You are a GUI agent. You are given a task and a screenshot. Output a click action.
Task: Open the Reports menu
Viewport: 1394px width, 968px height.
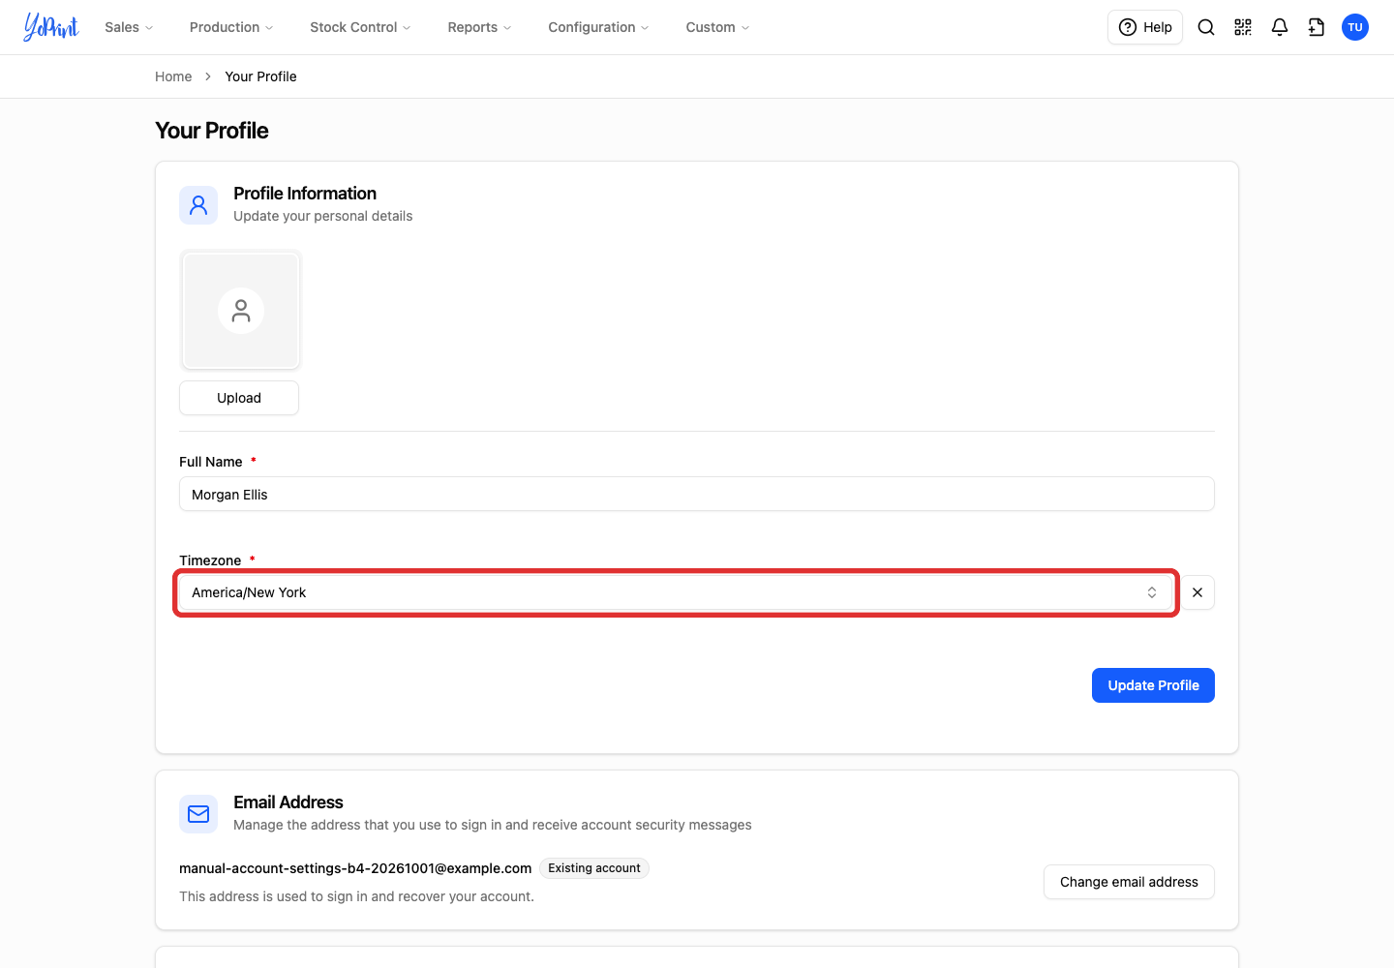point(479,27)
